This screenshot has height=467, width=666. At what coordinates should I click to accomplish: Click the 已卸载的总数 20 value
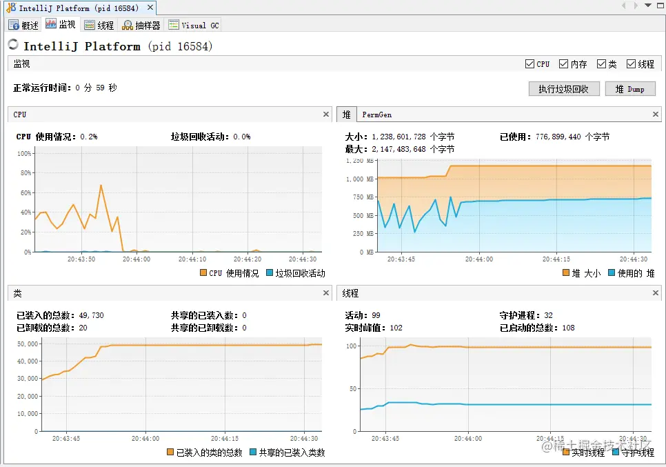coord(83,328)
